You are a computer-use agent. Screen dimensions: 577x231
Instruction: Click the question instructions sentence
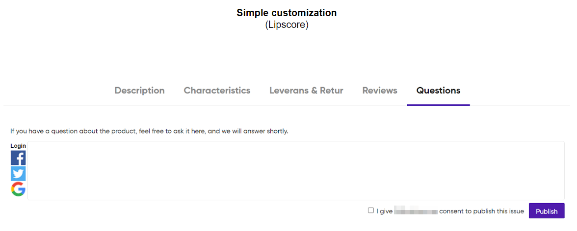(x=149, y=131)
